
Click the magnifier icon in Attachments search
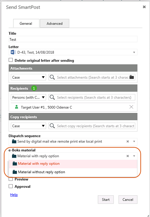[x=52, y=77]
